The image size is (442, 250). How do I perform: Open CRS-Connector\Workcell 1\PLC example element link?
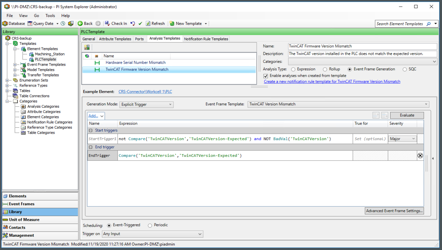(x=145, y=92)
